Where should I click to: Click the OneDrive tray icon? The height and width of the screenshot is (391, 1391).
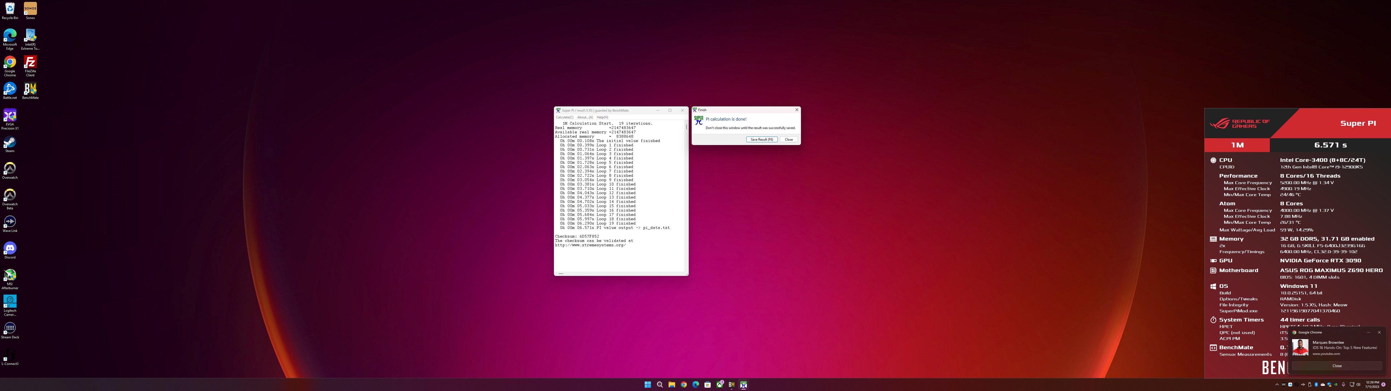click(1323, 384)
